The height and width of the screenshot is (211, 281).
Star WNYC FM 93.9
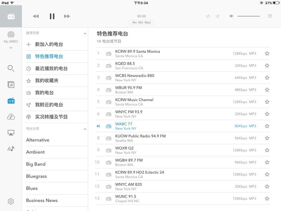pyautogui.click(x=267, y=114)
